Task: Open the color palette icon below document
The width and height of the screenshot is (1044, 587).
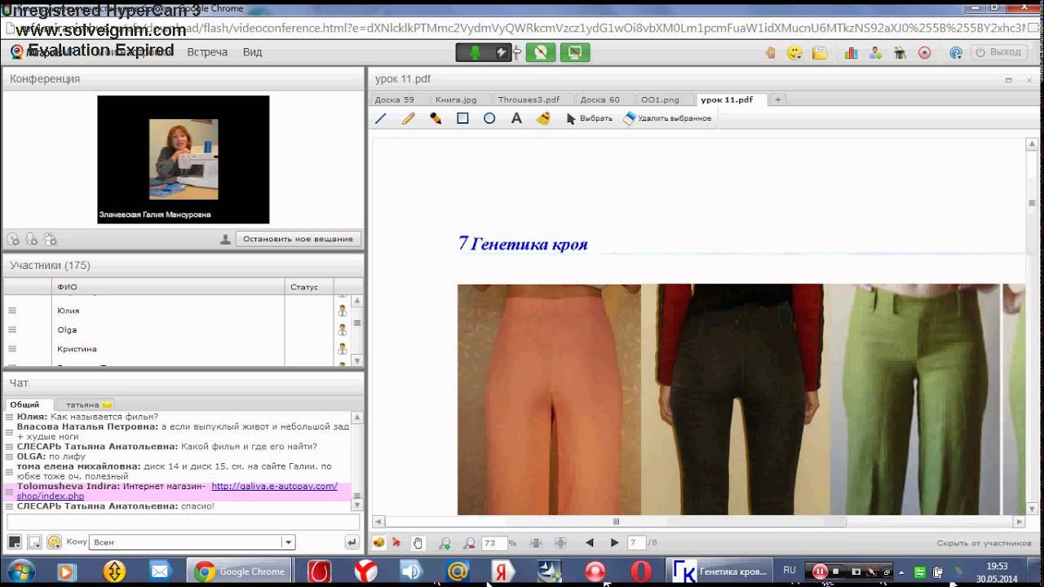Action: point(379,543)
